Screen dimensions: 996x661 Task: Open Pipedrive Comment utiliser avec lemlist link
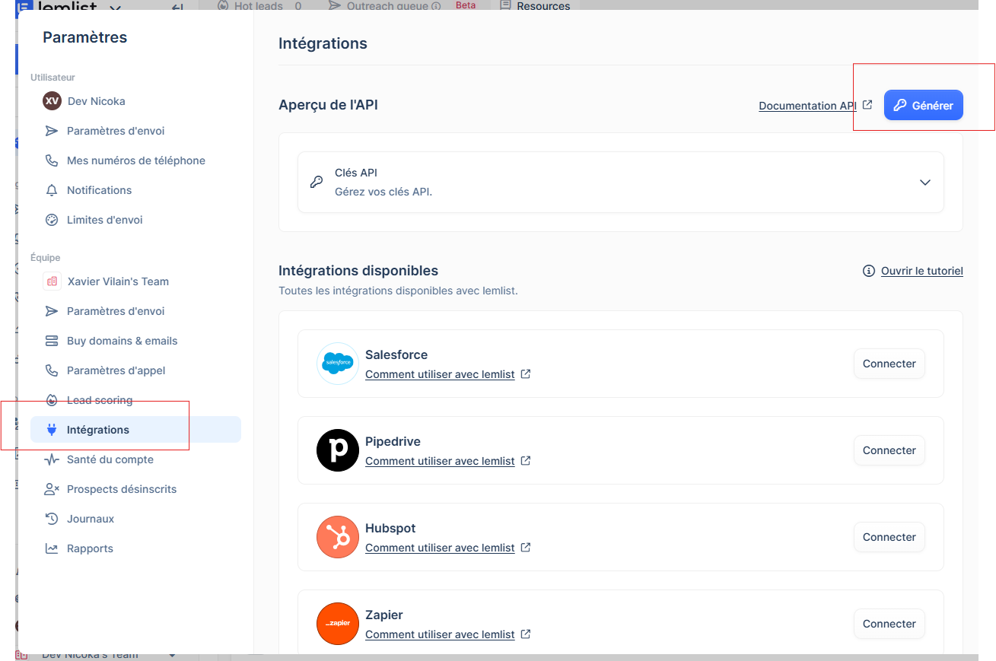coord(440,461)
